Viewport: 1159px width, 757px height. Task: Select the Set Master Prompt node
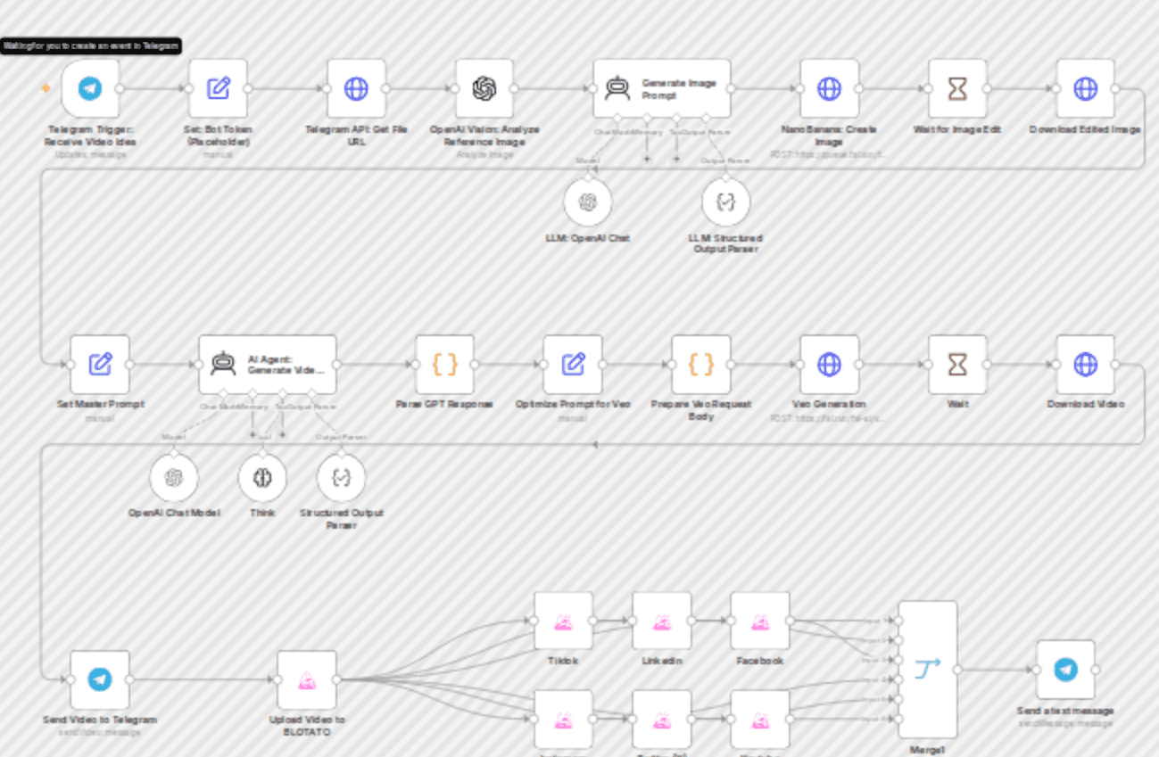tap(100, 364)
